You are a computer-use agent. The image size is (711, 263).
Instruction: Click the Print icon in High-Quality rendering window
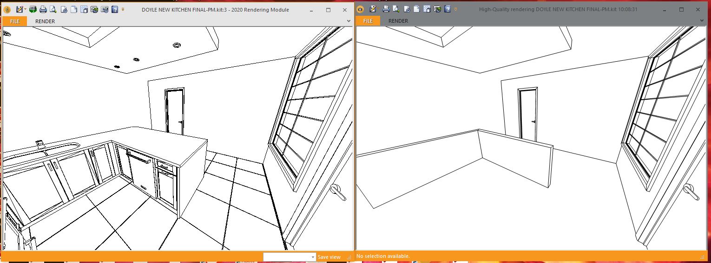(386, 9)
